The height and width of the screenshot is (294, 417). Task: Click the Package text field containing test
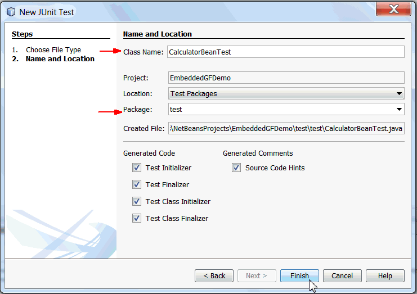pos(280,110)
